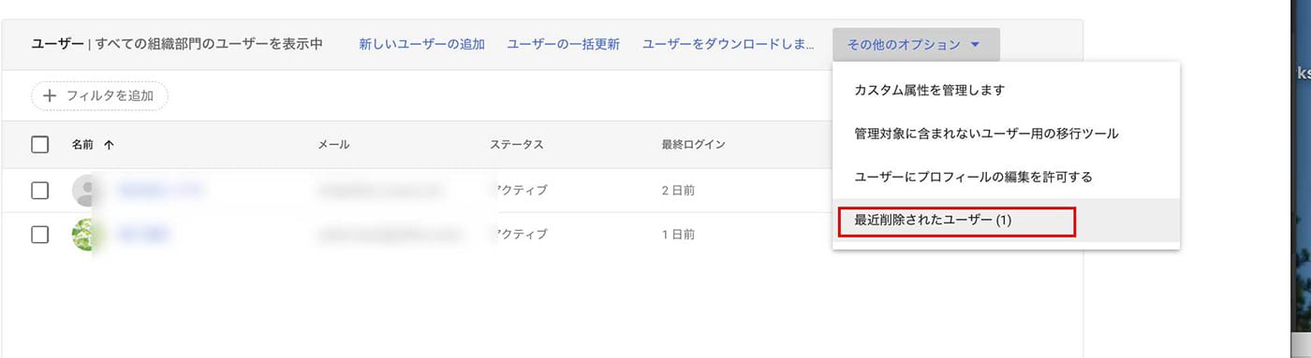Click the ユーザーをダウンロード link
Screen dimensions: 1311x358
click(x=728, y=45)
